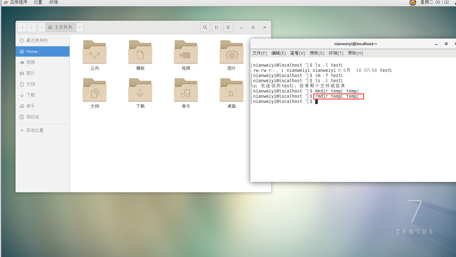The height and width of the screenshot is (257, 456).
Task: Click the clock 星期二 08:02
Action: (x=434, y=2)
